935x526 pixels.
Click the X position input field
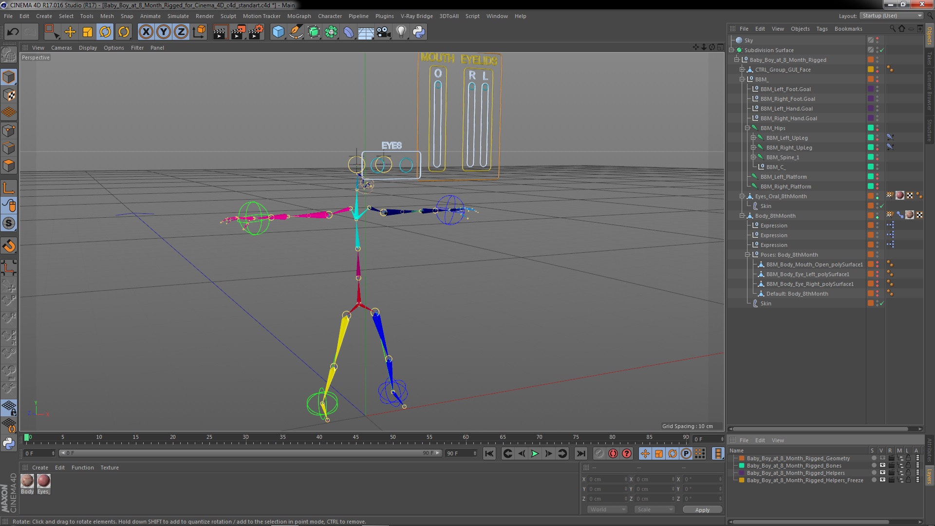[607, 479]
